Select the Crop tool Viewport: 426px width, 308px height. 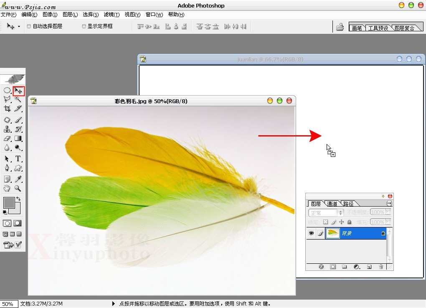[7, 109]
